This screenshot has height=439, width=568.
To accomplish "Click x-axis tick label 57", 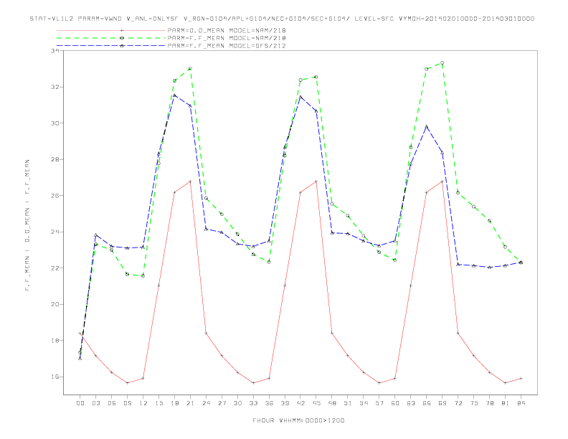I will pos(379,403).
